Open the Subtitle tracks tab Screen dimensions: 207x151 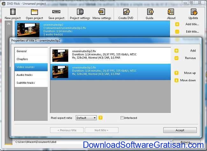pos(31,83)
